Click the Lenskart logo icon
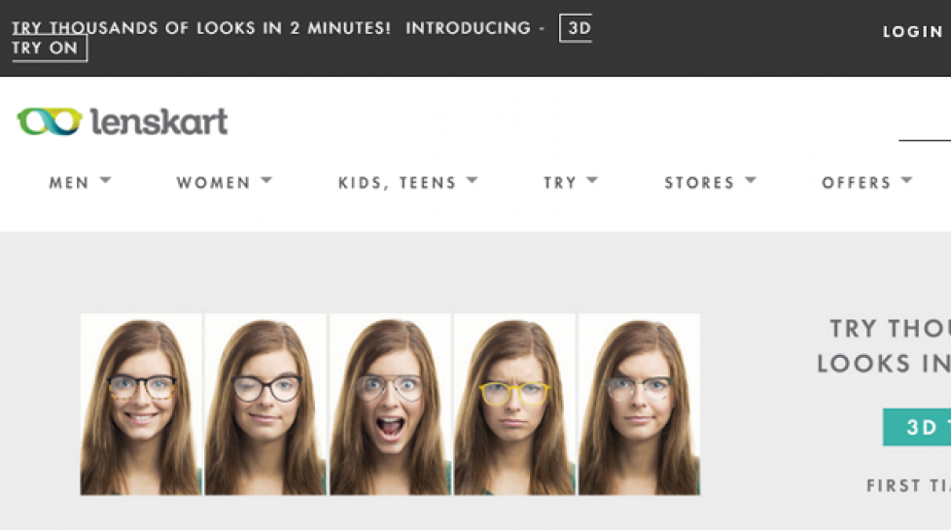 pyautogui.click(x=50, y=121)
